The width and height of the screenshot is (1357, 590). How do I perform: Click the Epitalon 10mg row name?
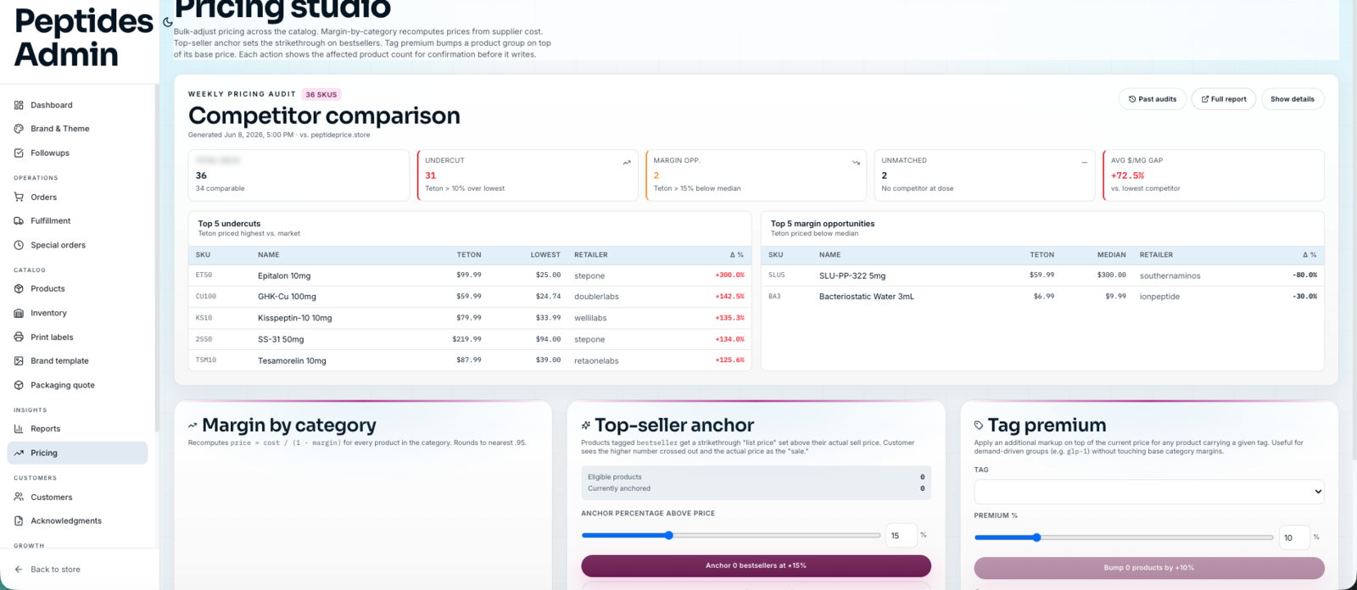284,276
